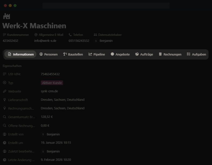Click the person icon next to Erstellt von
The image size is (212, 165).
click(x=5, y=134)
